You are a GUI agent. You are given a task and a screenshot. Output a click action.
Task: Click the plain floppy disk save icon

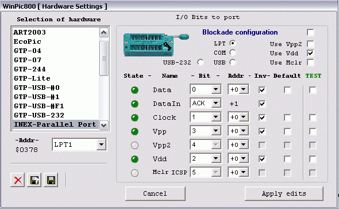(x=51, y=180)
